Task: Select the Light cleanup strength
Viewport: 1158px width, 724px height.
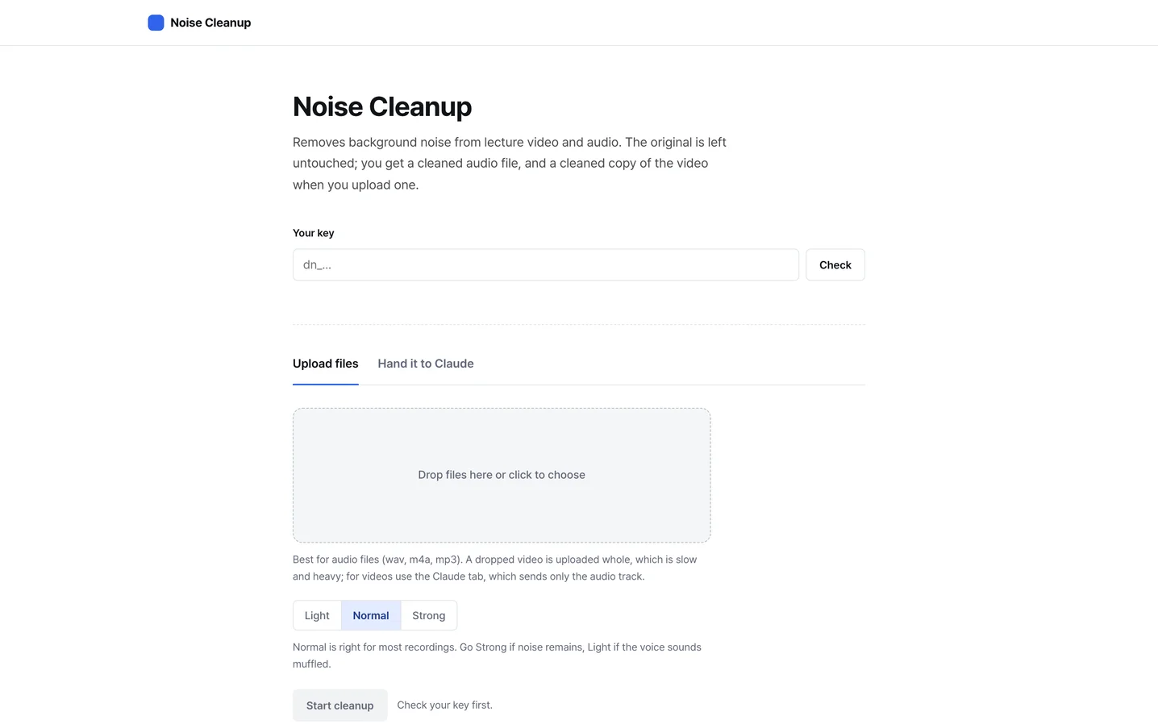Action: point(317,615)
